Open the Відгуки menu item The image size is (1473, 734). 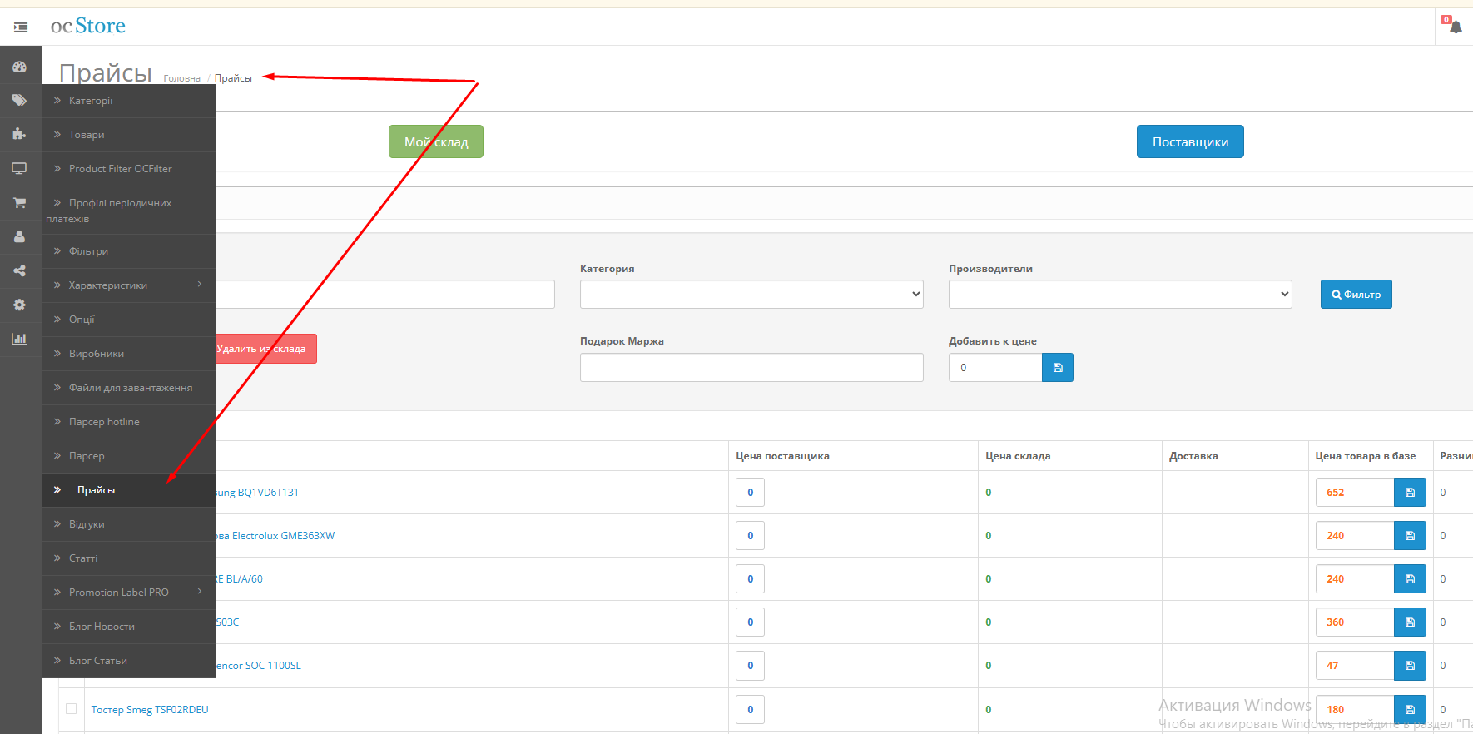pyautogui.click(x=87, y=524)
